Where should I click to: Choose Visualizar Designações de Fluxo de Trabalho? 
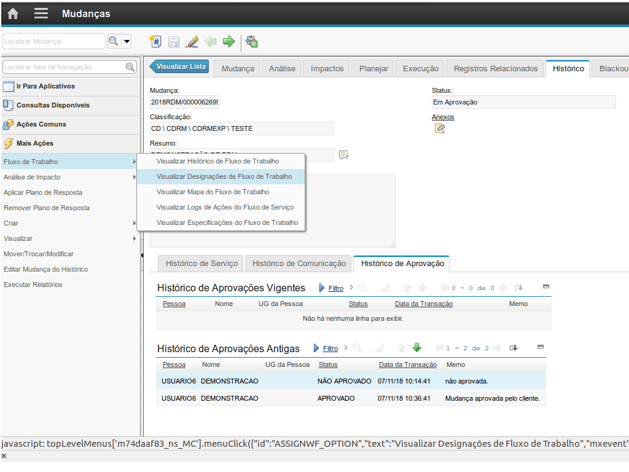click(221, 176)
